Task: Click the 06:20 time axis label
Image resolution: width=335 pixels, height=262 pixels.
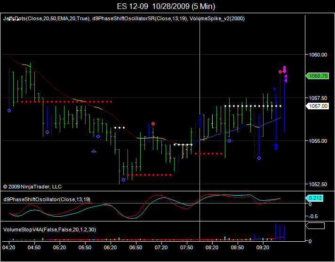Action: 111,248
